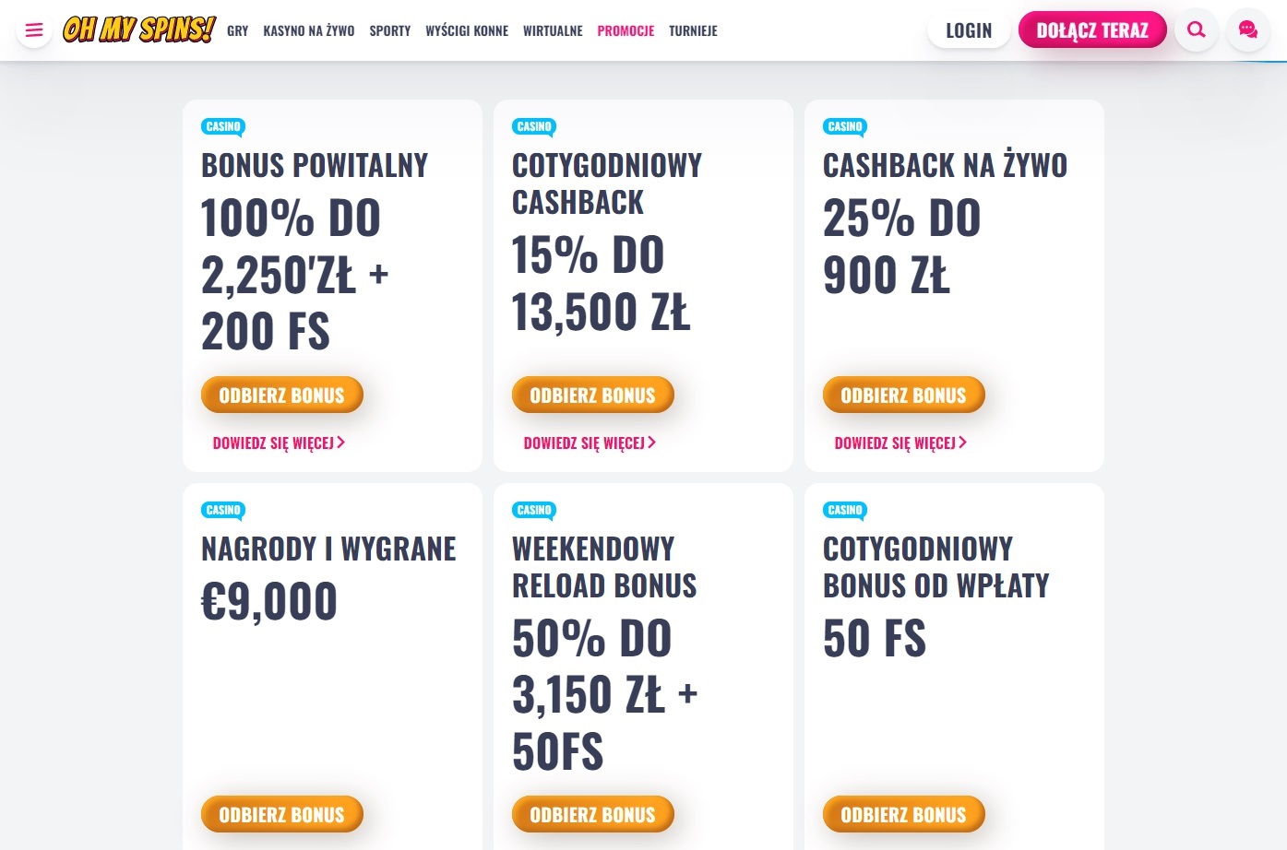Viewport: 1287px width, 850px height.
Task: Open the search magnifier icon
Action: click(1197, 30)
